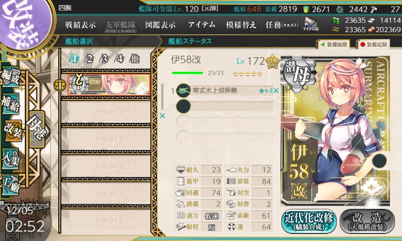
Task: Switch to the 他 other ships tab
Action: point(135,59)
